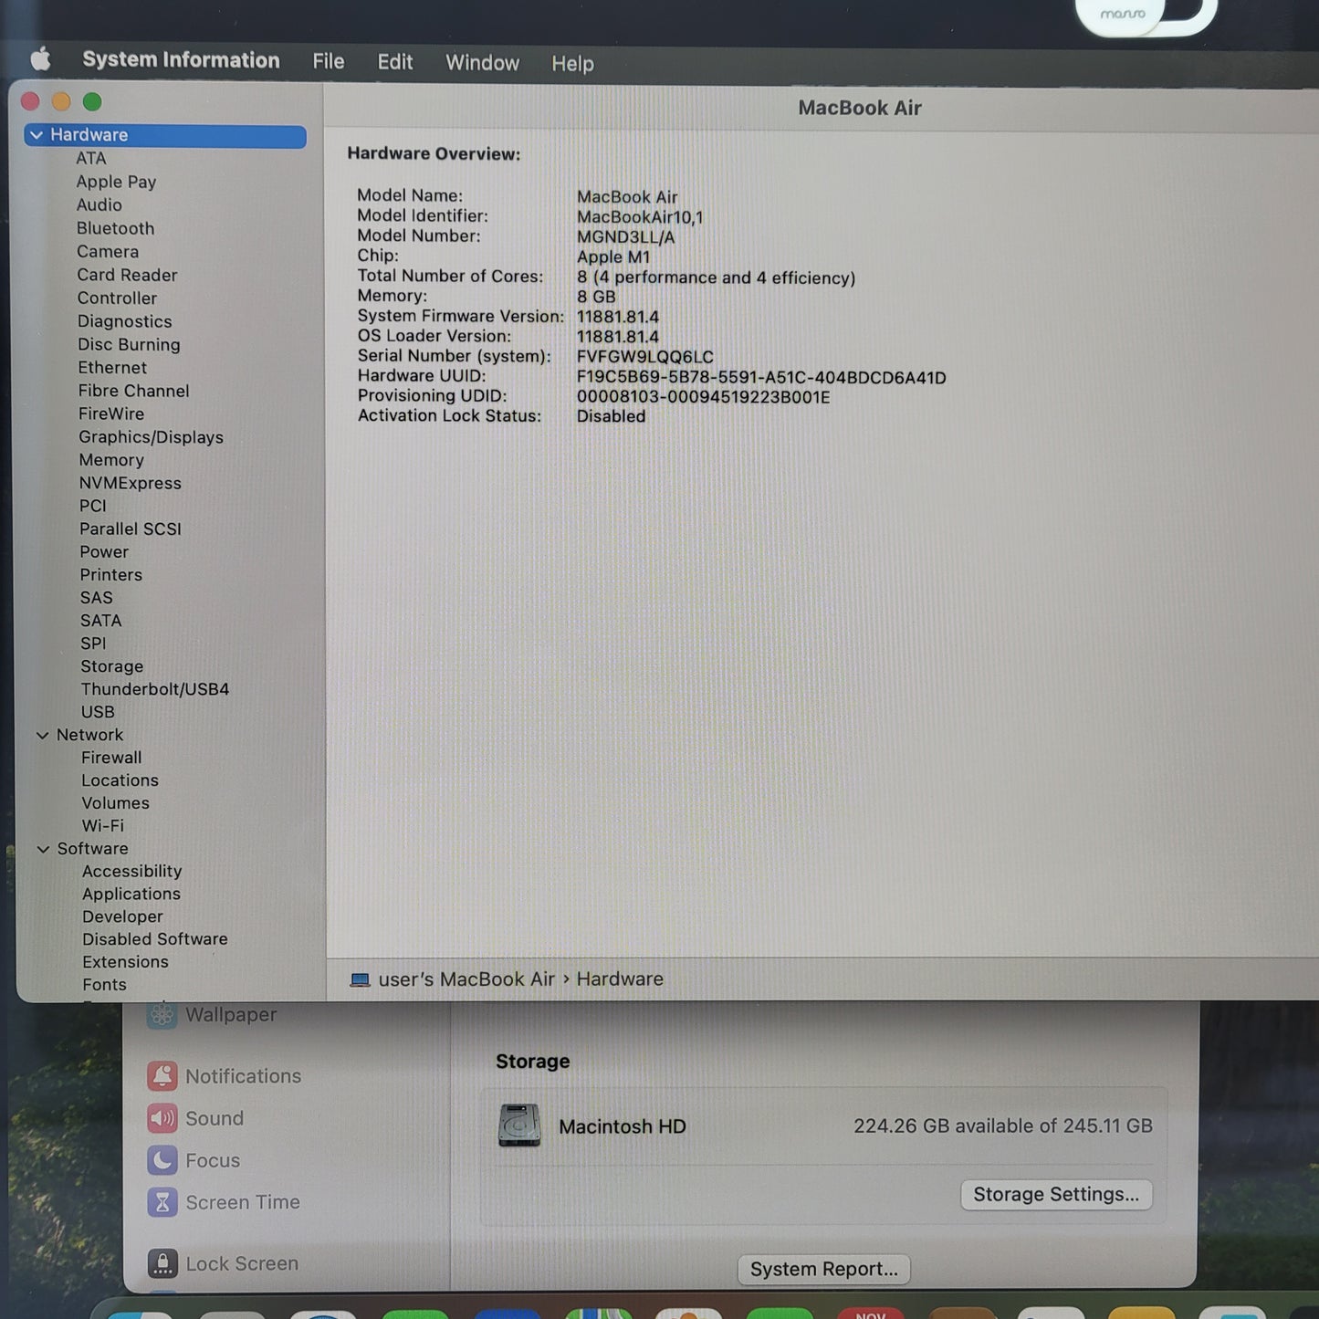This screenshot has height=1319, width=1319.
Task: Open Sound settings in System Settings
Action: click(214, 1118)
